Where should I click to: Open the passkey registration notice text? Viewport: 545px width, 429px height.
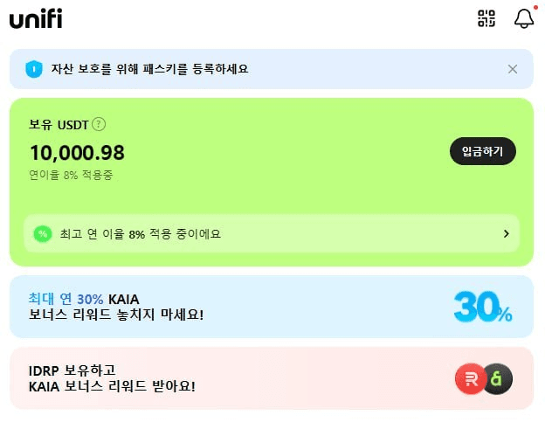tap(149, 69)
